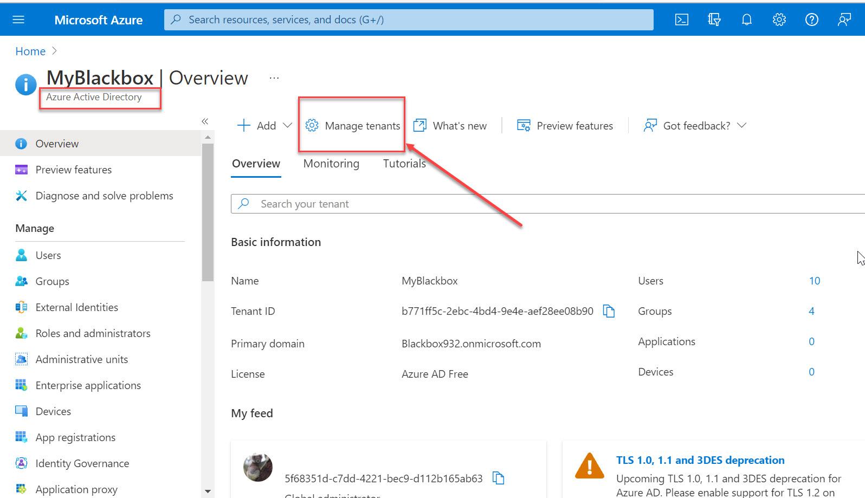Open the Help question mark icon
865x498 pixels.
tap(812, 20)
